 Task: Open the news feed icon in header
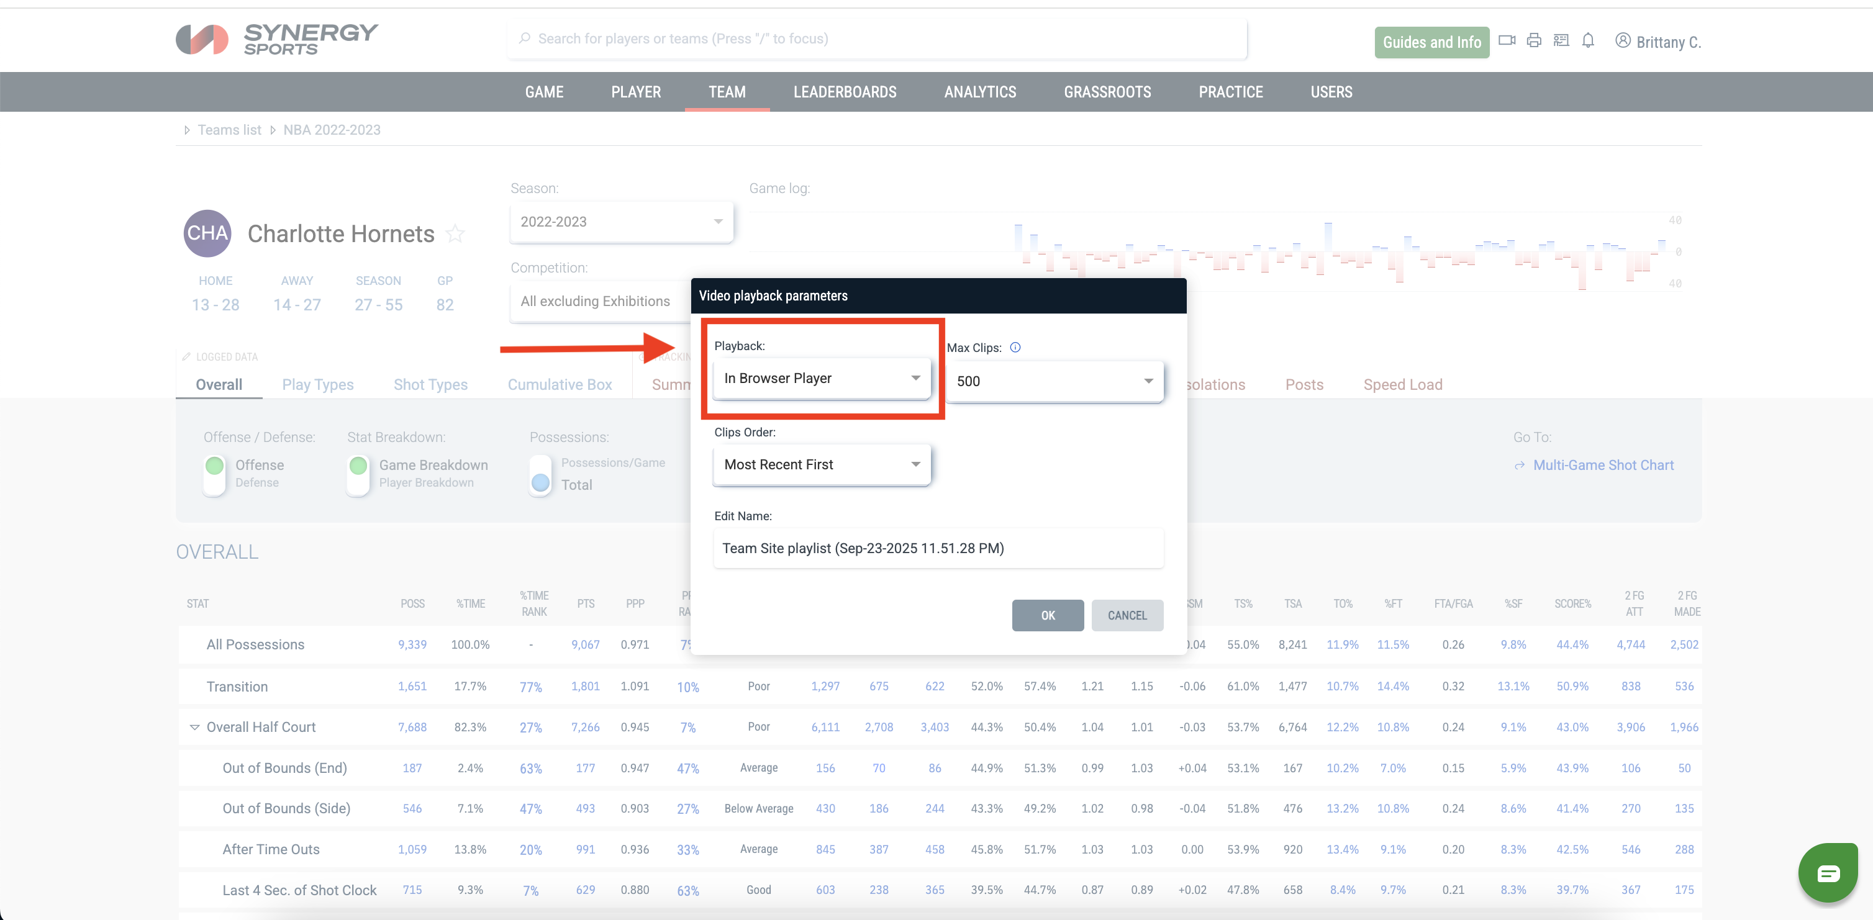point(1561,41)
